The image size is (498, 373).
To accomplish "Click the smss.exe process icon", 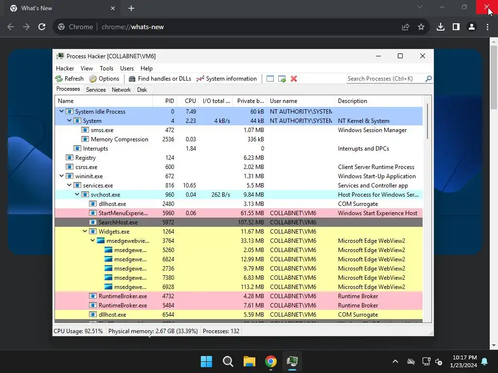I will point(85,130).
